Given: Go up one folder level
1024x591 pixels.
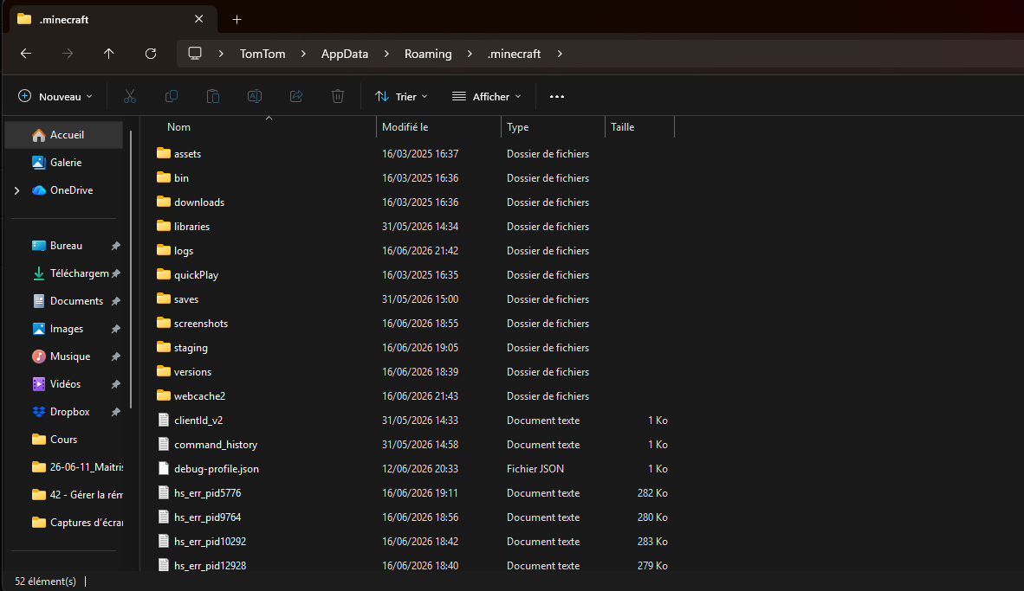Looking at the screenshot, I should click(108, 54).
